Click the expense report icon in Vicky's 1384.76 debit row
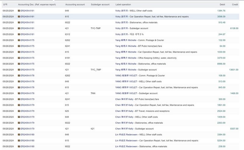244x150 pixels. (x=19, y=11)
